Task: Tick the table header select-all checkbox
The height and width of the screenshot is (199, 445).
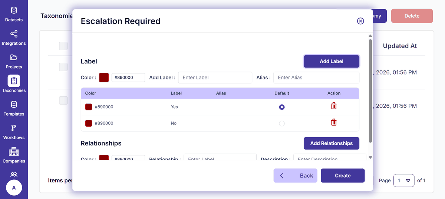Action: coord(63,46)
